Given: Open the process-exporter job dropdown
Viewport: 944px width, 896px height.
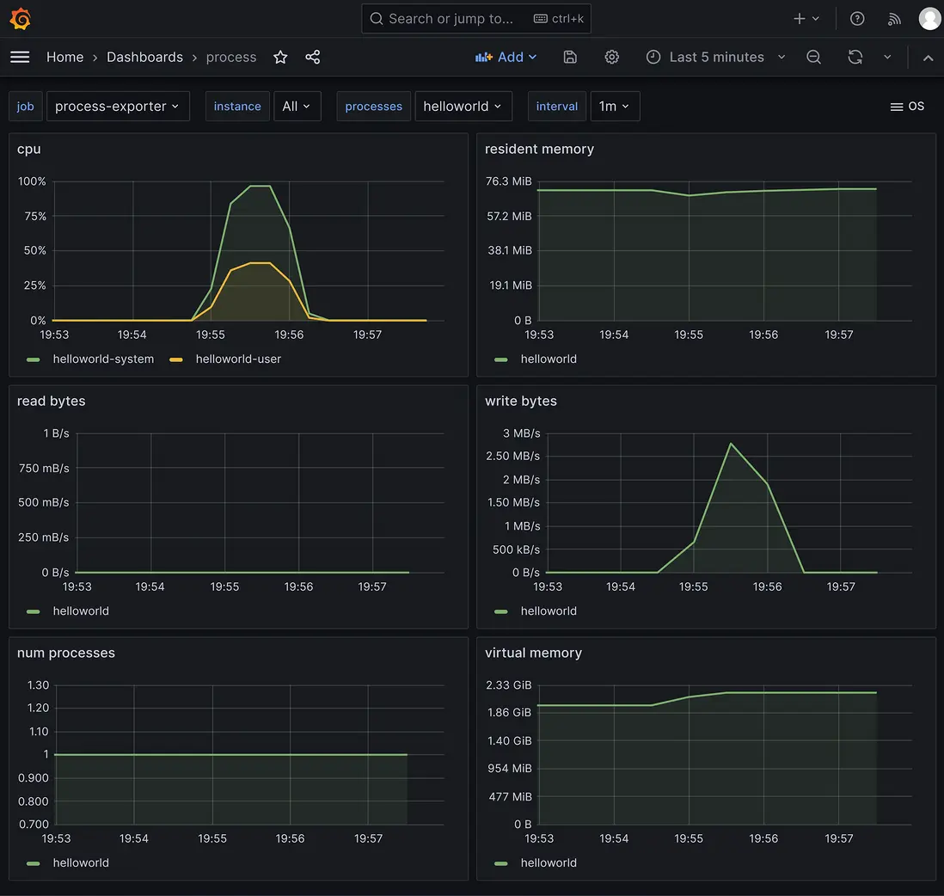Looking at the screenshot, I should click(118, 106).
